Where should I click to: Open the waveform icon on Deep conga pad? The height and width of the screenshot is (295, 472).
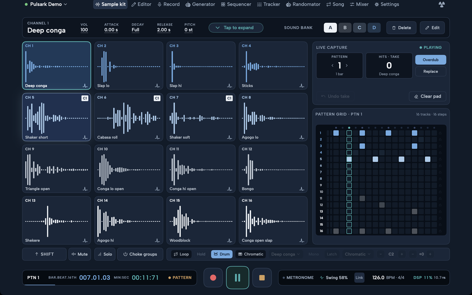tap(85, 86)
